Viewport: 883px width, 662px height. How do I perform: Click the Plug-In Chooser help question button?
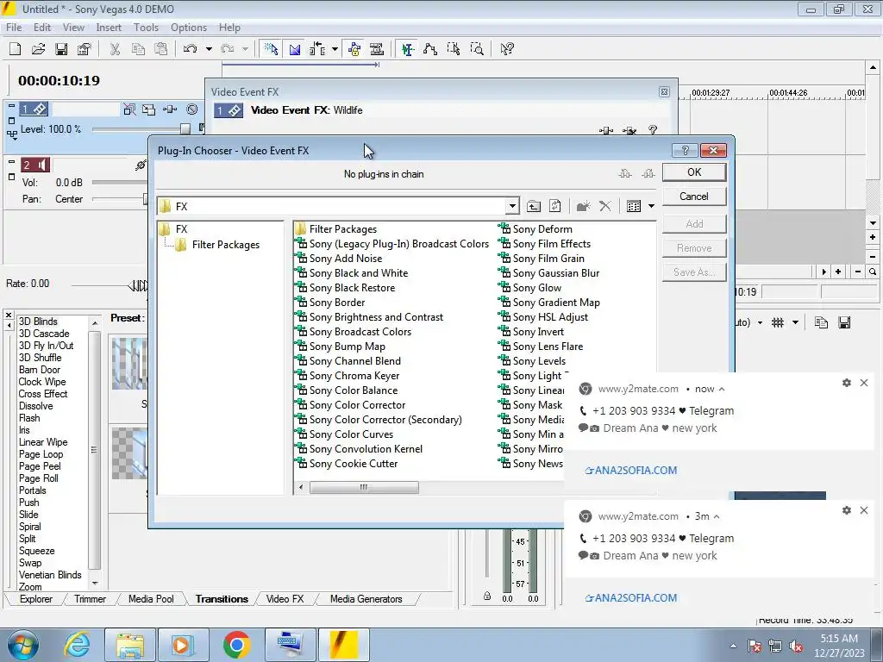click(x=685, y=150)
